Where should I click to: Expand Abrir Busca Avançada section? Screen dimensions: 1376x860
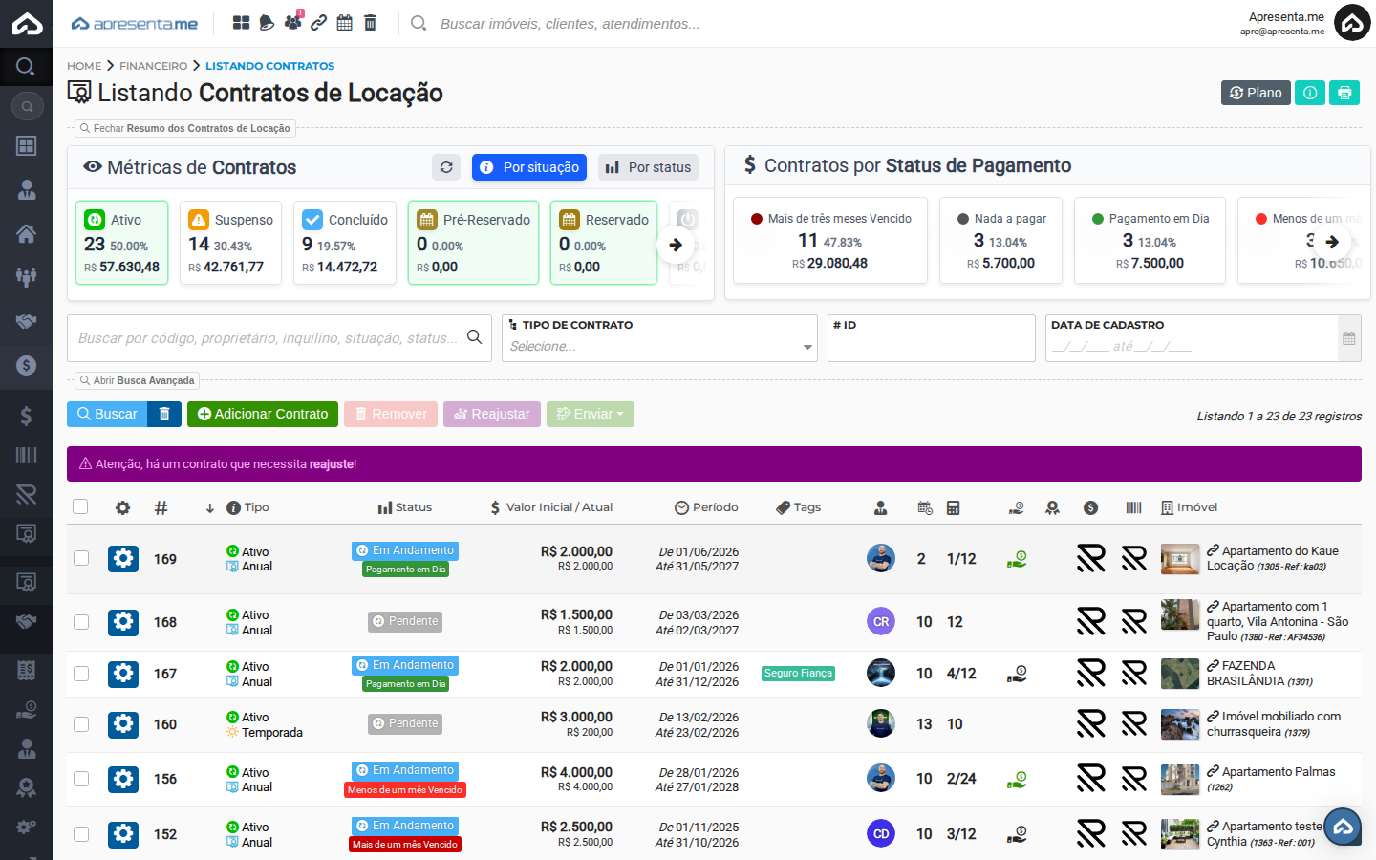(138, 380)
